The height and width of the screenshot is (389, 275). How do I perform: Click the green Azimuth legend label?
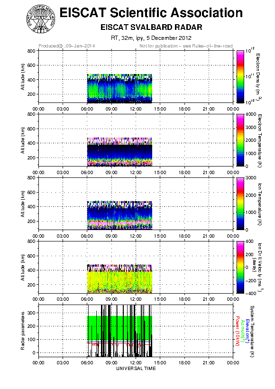(242, 331)
